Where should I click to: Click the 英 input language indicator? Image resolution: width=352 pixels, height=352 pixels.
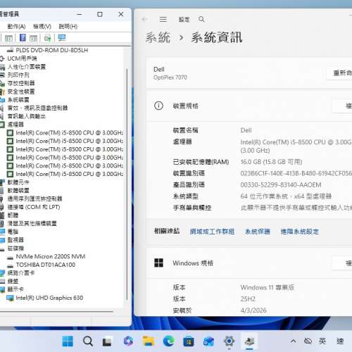pyautogui.click(x=322, y=341)
